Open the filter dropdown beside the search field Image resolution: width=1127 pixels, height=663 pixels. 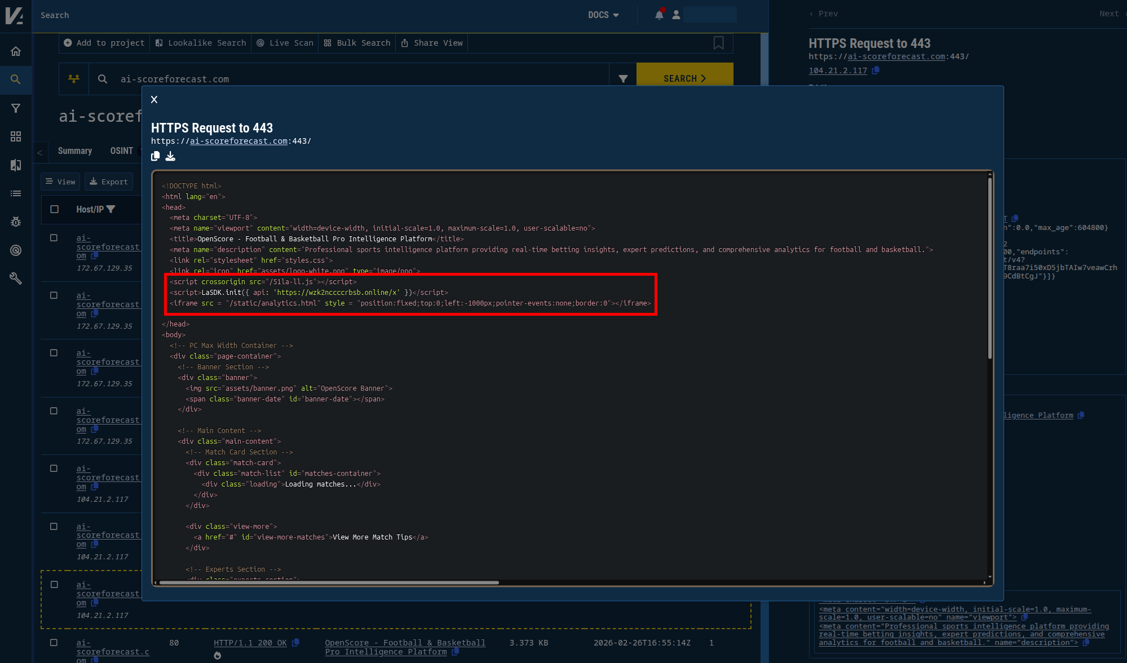tap(622, 78)
